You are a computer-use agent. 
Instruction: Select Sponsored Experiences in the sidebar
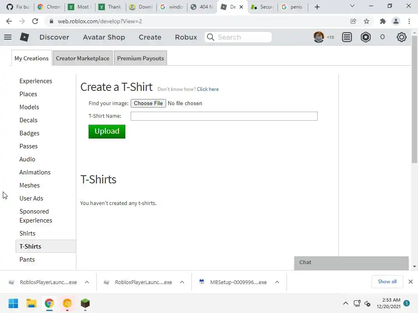point(36,216)
